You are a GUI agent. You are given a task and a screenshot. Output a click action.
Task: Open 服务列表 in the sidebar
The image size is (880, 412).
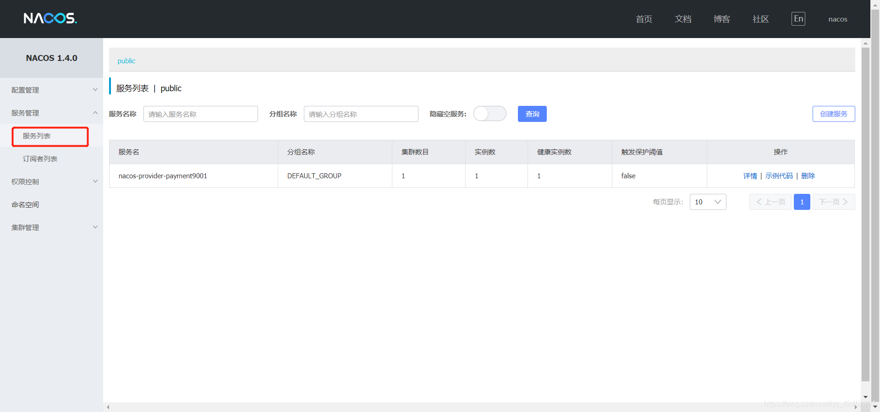[x=37, y=136]
